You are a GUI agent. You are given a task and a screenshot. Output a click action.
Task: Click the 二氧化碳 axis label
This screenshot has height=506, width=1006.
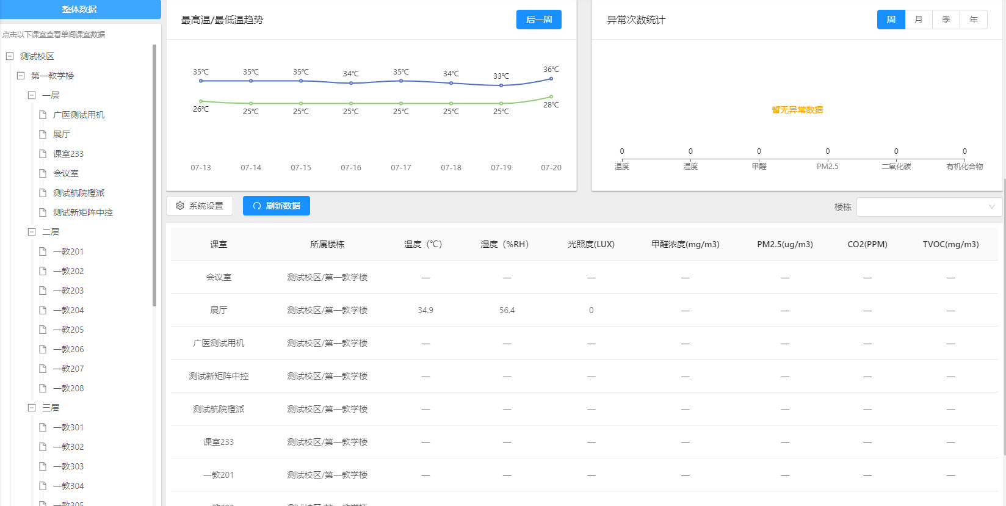pyautogui.click(x=896, y=166)
